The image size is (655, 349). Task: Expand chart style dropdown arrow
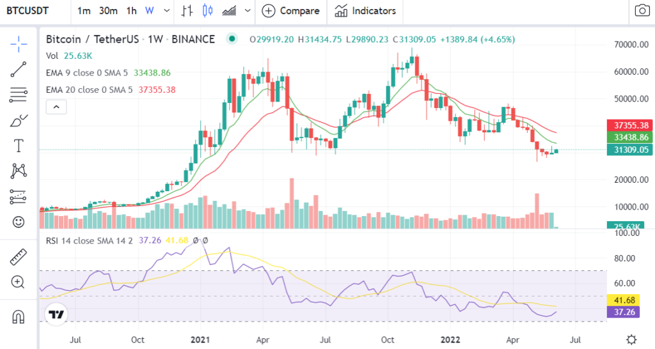pyautogui.click(x=248, y=11)
